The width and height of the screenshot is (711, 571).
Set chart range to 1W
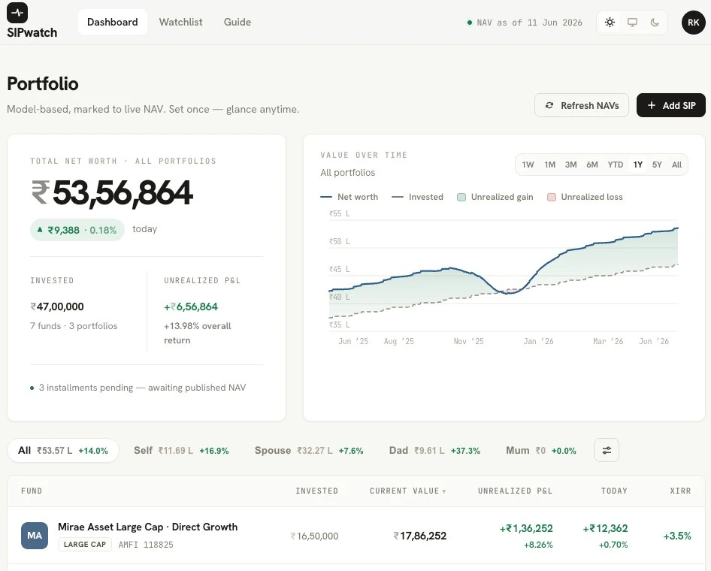528,165
